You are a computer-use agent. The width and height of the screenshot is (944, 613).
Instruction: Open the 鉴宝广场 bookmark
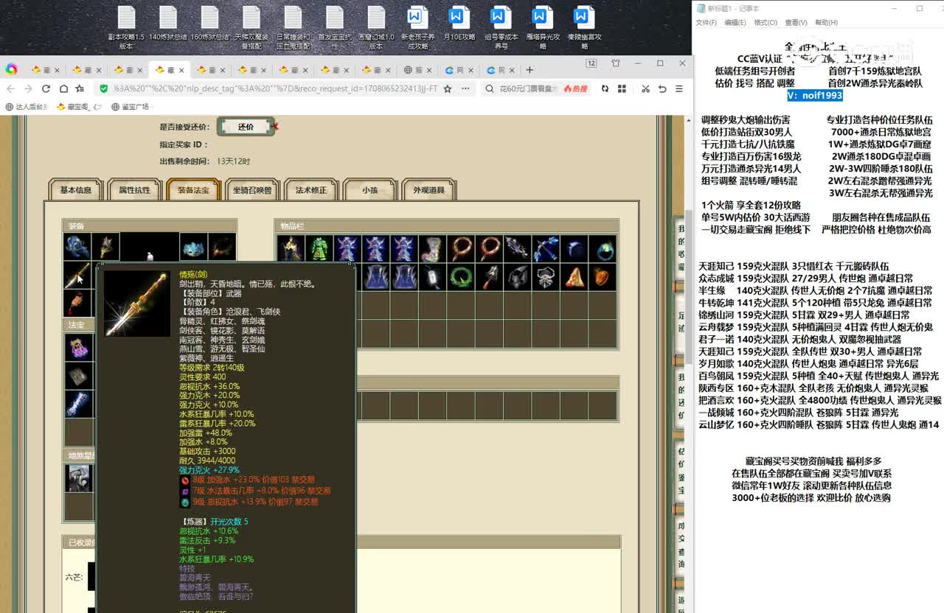tap(131, 107)
